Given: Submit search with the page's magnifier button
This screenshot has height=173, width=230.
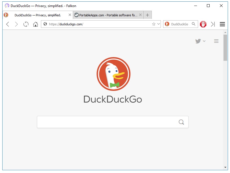Looking at the screenshot, I should click(181, 122).
